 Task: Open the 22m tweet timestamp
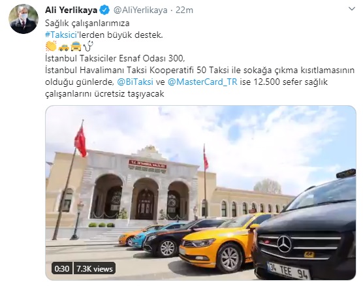point(184,10)
